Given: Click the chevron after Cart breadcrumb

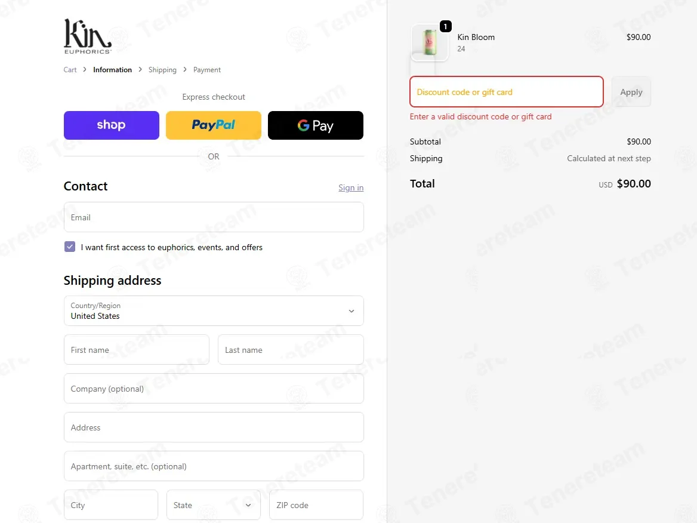Looking at the screenshot, I should (85, 69).
